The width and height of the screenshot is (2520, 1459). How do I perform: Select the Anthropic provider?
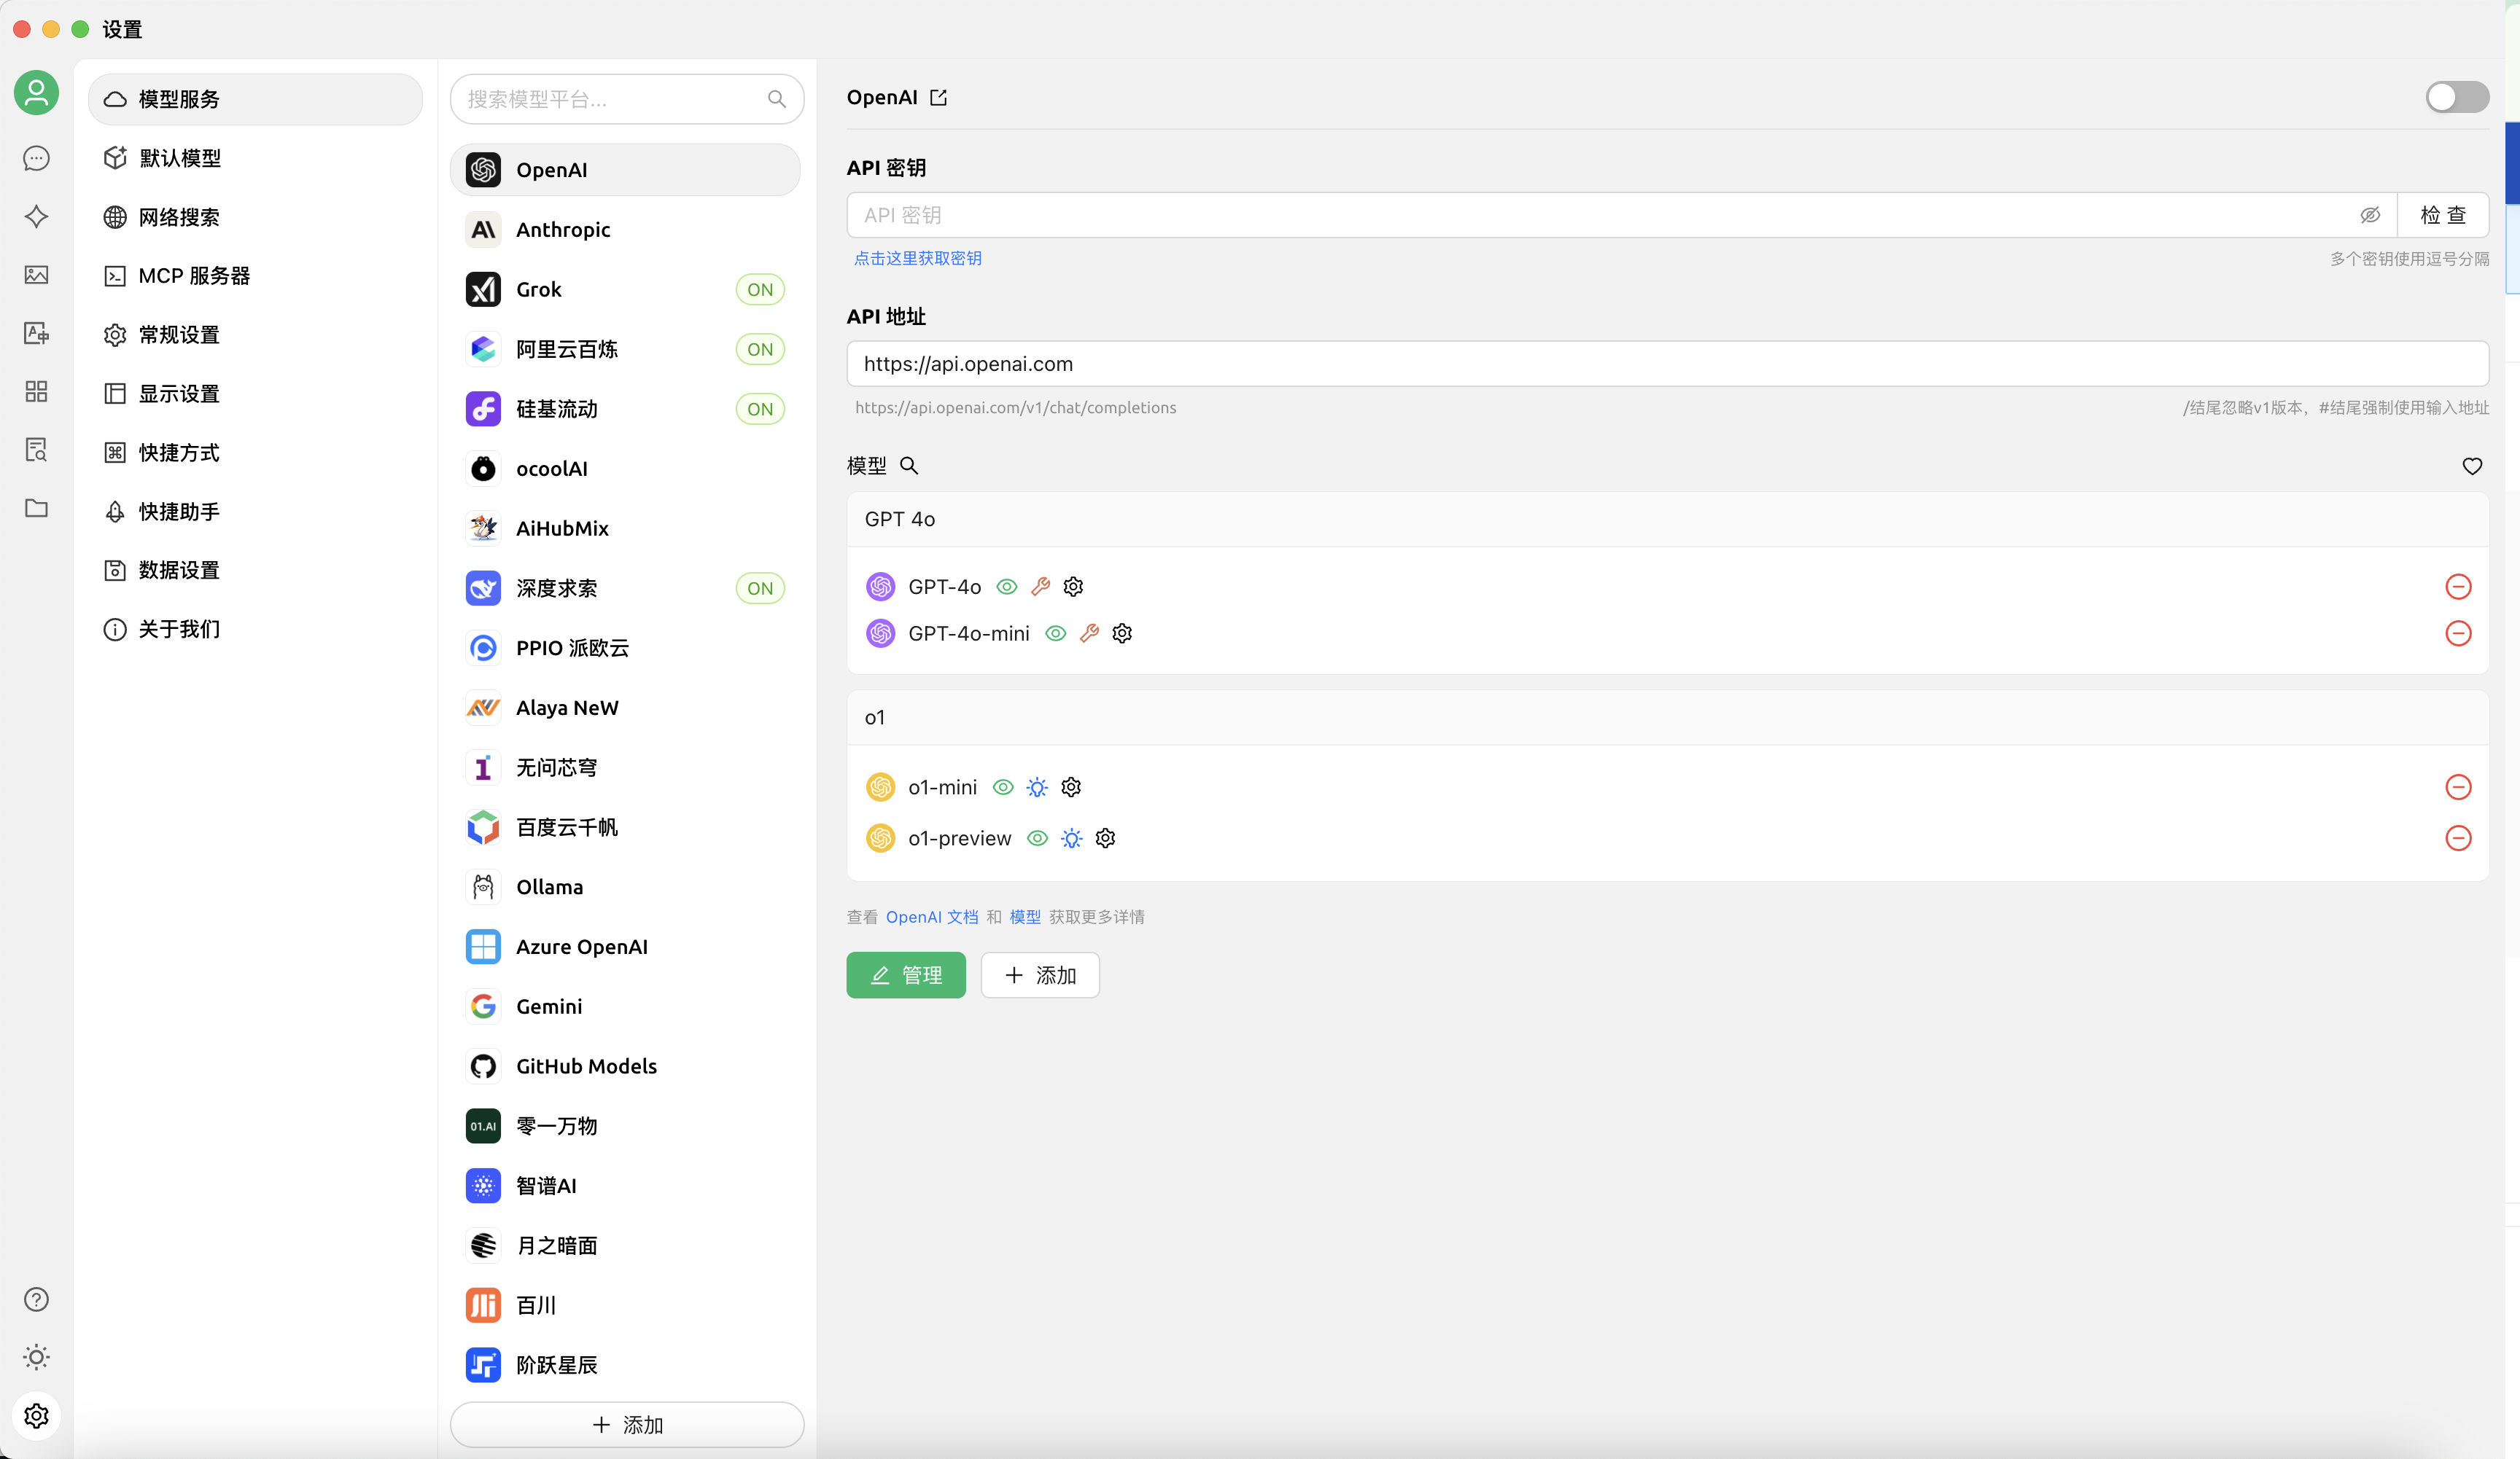pyautogui.click(x=625, y=230)
